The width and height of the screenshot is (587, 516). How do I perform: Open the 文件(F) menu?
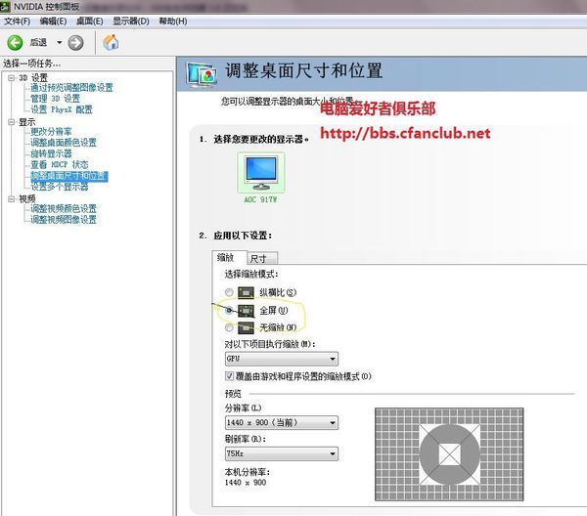[17, 21]
